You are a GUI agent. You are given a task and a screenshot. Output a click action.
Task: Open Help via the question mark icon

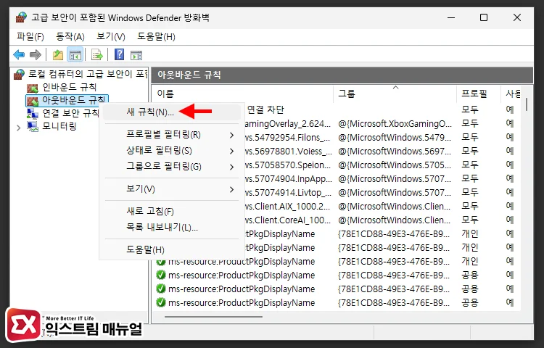click(120, 54)
